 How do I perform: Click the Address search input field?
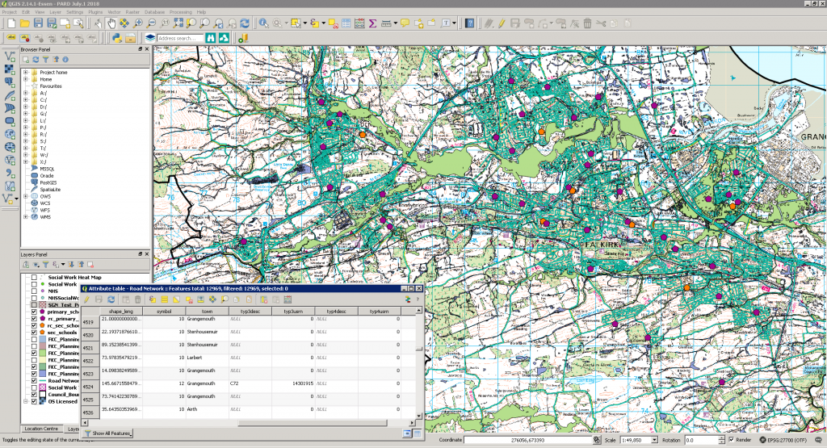pos(179,38)
